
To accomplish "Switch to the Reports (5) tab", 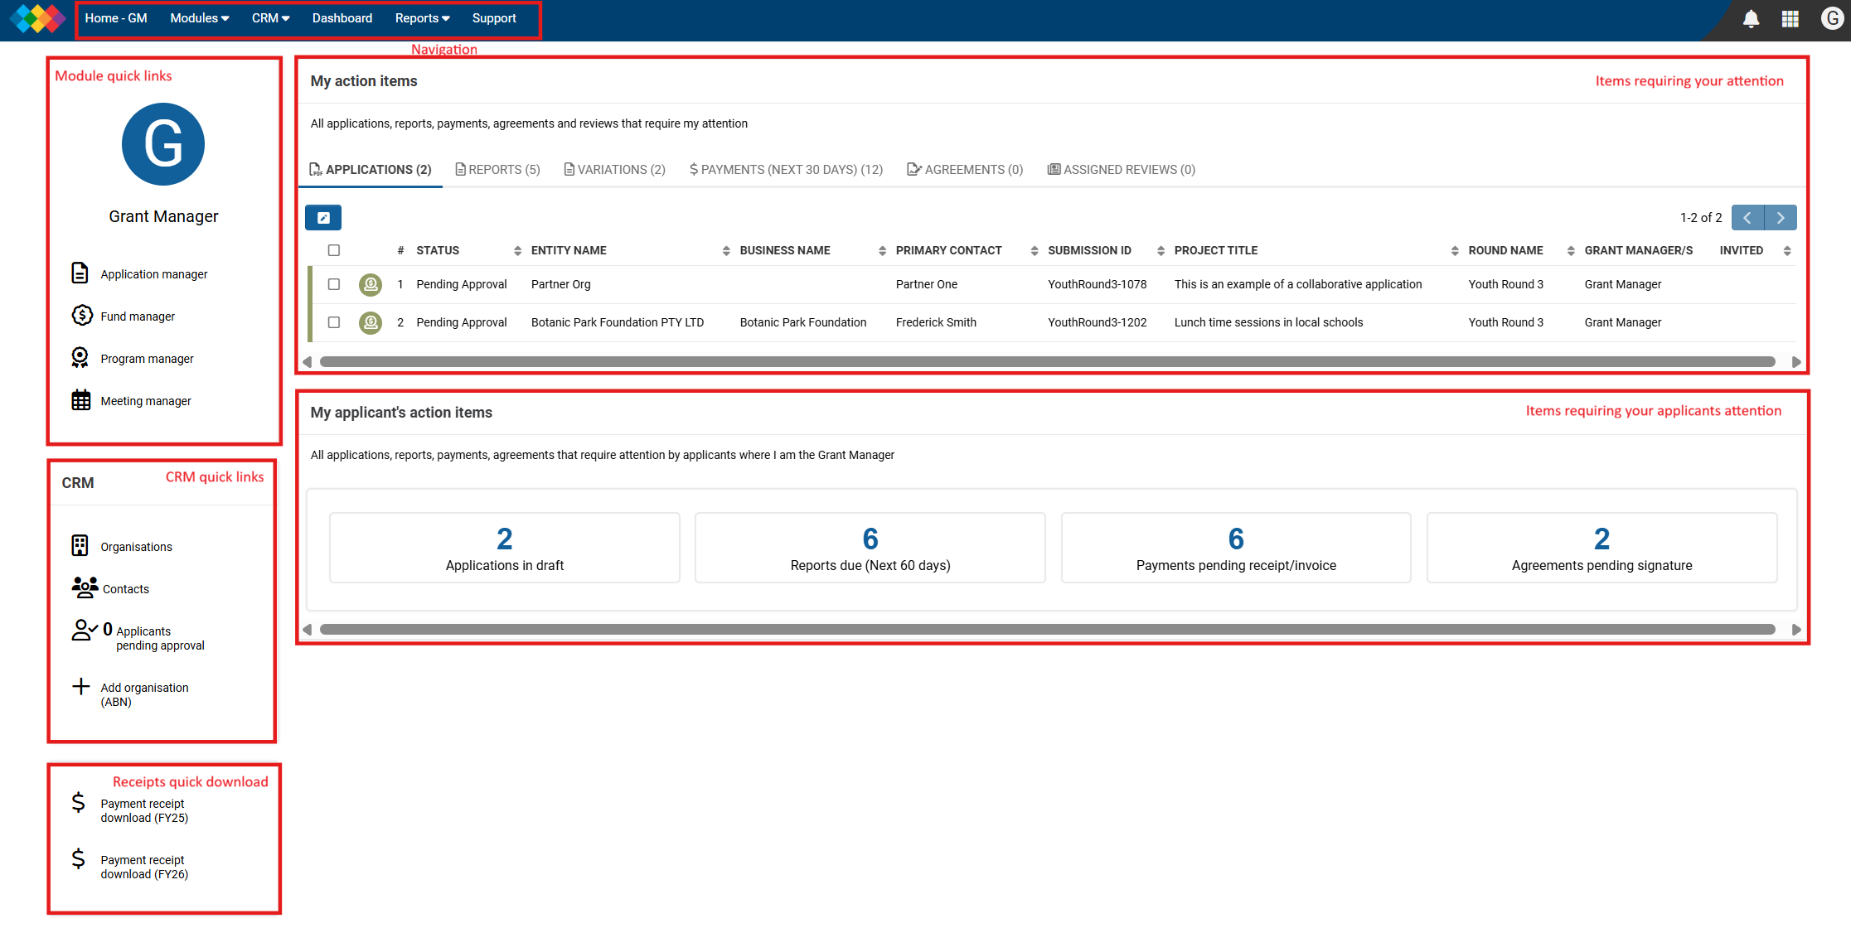I will pos(497,170).
